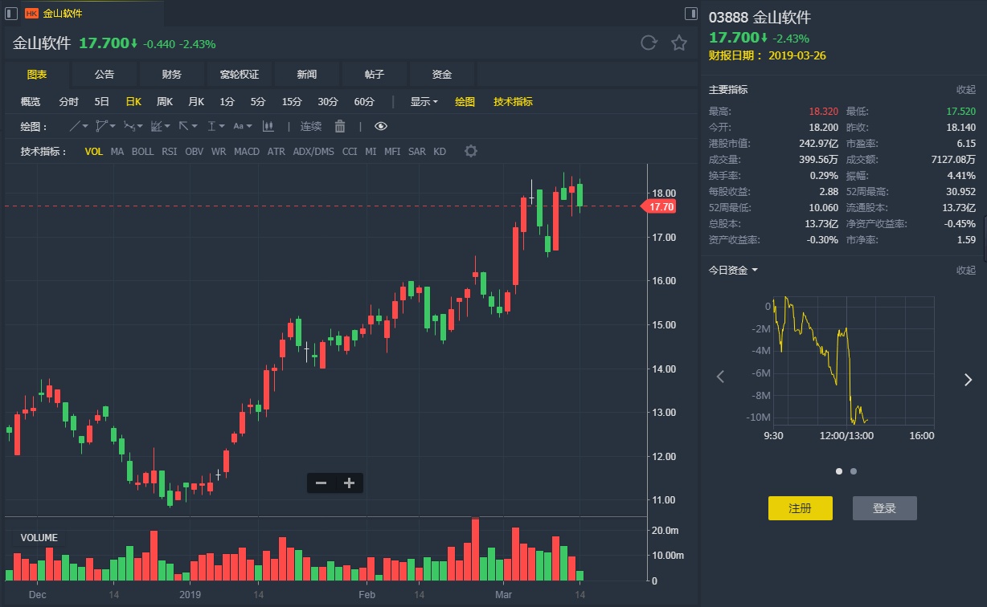
Task: Switch to the 财务 tab
Action: (x=172, y=74)
